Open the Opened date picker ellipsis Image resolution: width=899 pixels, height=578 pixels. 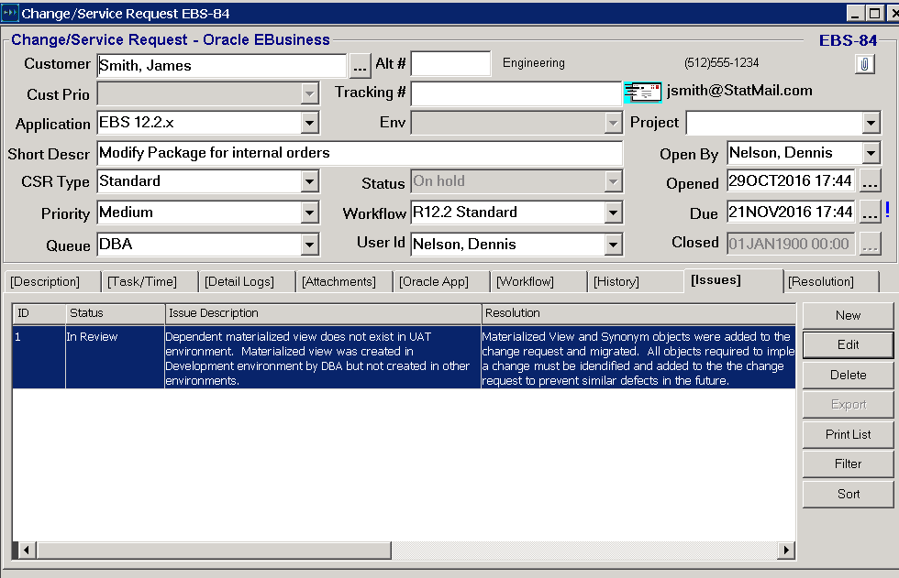pos(870,182)
